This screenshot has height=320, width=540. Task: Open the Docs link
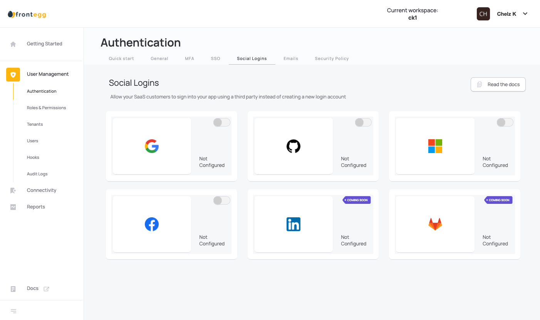(x=33, y=288)
